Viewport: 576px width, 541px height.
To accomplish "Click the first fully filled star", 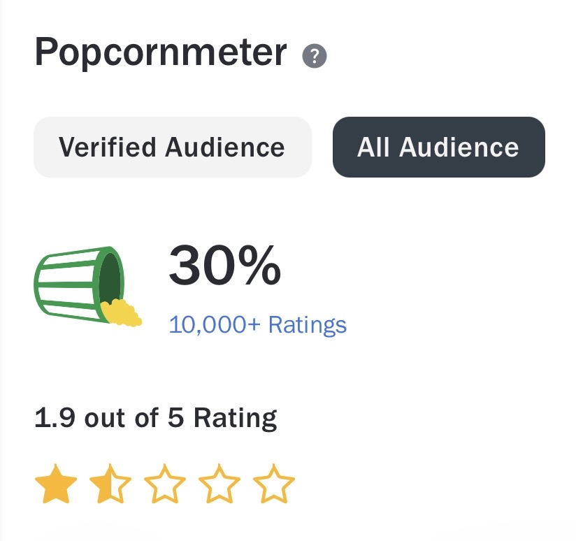I will (x=55, y=485).
